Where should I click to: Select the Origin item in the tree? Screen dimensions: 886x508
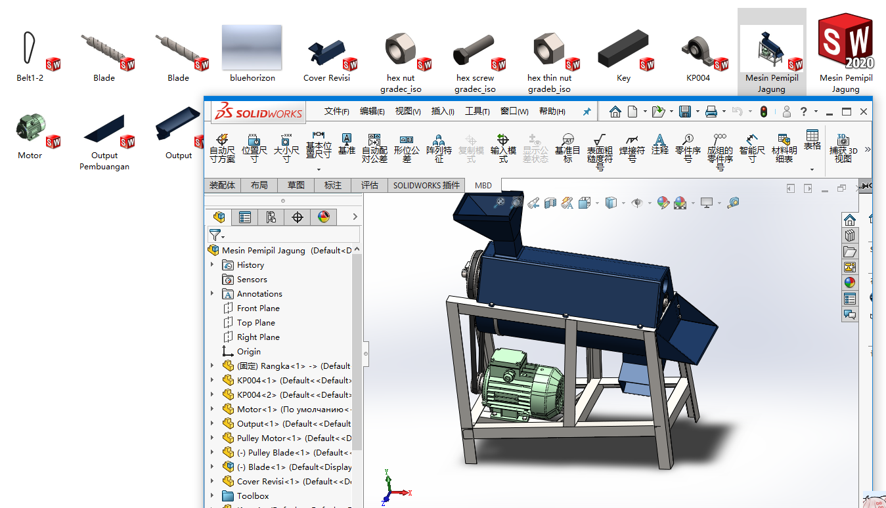[x=248, y=351]
